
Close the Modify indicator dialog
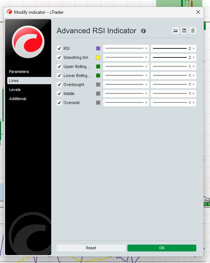tap(198, 12)
